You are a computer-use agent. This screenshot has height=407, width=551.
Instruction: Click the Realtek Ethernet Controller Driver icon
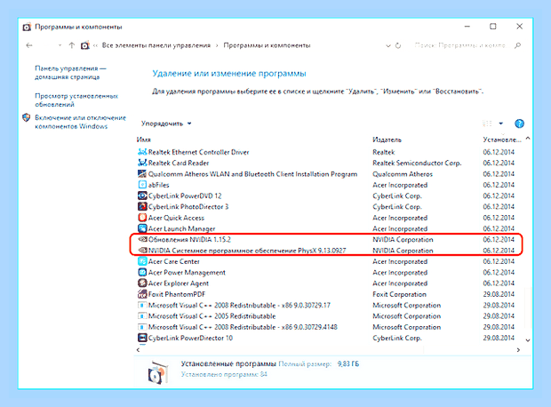pyautogui.click(x=142, y=152)
